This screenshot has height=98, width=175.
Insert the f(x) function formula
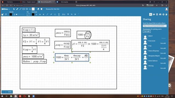click(63, 14)
